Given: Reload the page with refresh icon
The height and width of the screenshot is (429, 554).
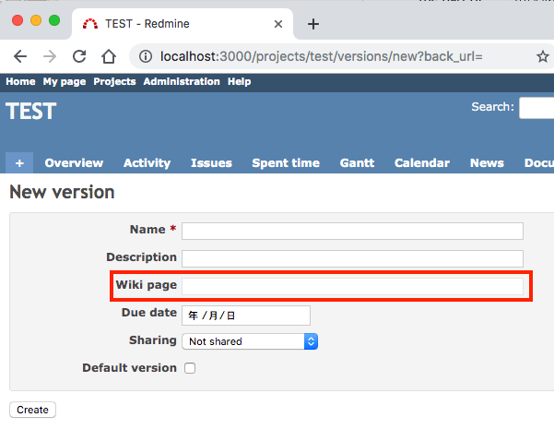Looking at the screenshot, I should point(79,56).
